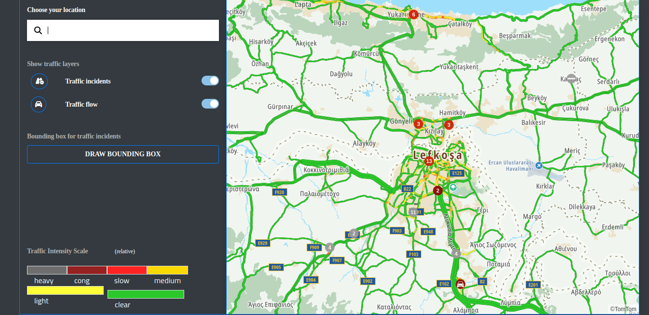649x315 pixels.
Task: Select the dark red cluster marker showing 2
Action: click(x=437, y=190)
